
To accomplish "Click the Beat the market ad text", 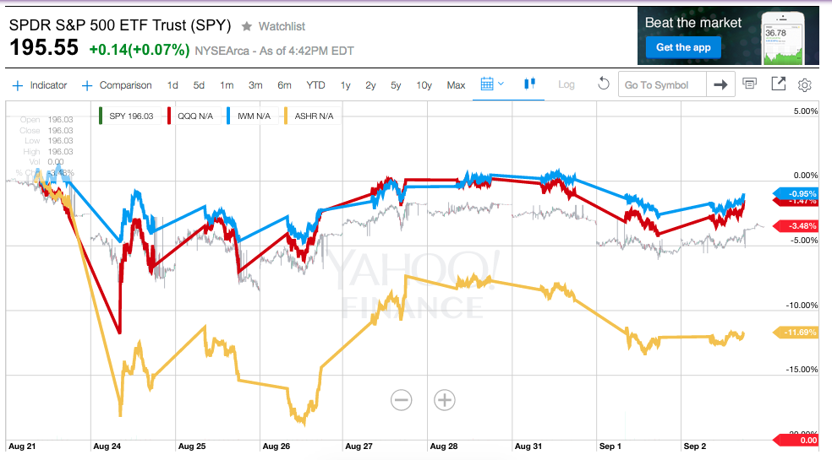I will click(x=693, y=23).
